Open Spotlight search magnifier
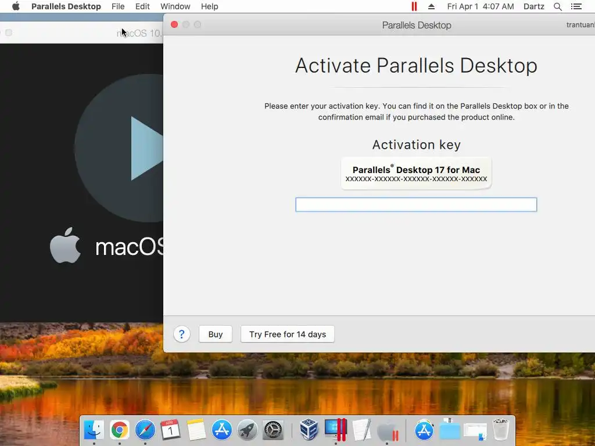This screenshot has height=446, width=595. click(x=557, y=6)
